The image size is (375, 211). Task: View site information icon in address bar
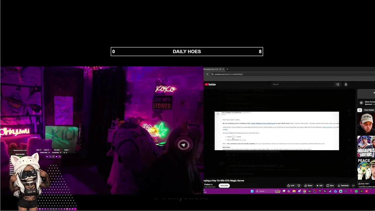click(212, 74)
